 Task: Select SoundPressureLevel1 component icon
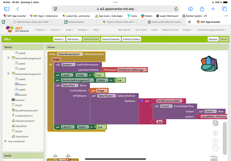(x=13, y=110)
